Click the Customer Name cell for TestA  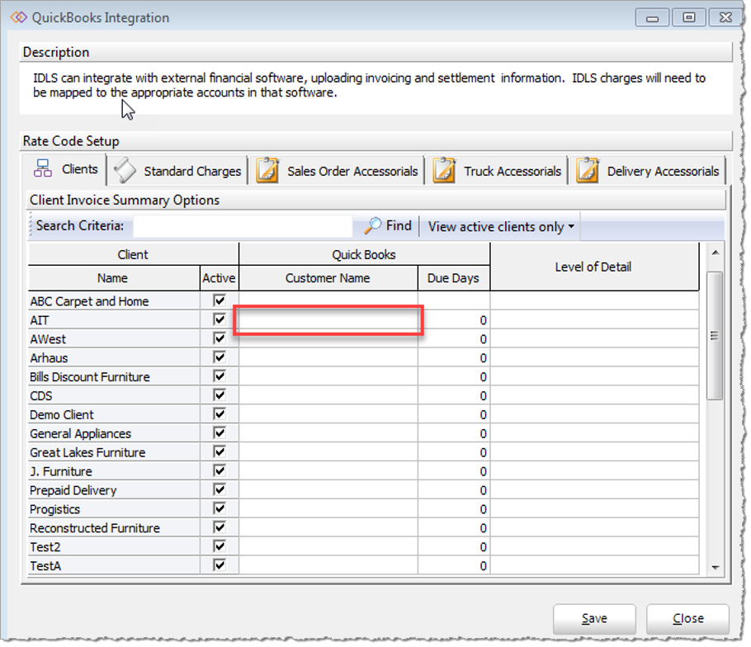328,566
